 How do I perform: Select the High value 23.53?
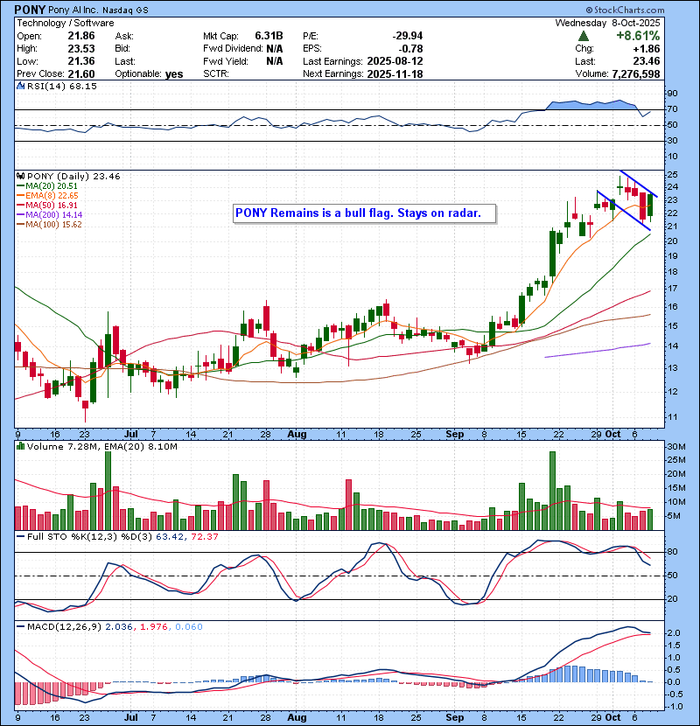click(81, 49)
